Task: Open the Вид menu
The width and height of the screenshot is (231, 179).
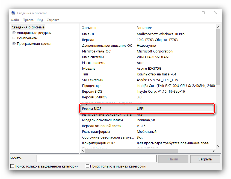Action: [x=40, y=20]
